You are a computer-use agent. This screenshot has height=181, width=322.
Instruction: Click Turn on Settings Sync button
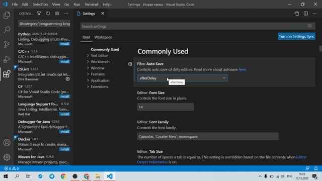(x=296, y=36)
